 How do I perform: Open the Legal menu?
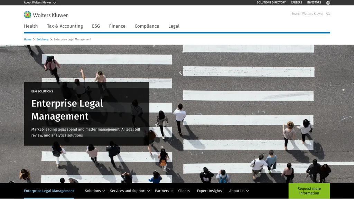(174, 26)
